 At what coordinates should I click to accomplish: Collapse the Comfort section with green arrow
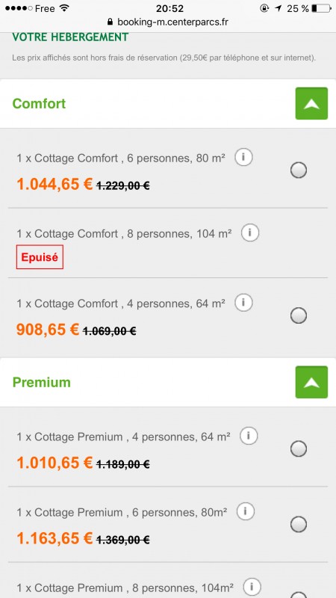[311, 103]
